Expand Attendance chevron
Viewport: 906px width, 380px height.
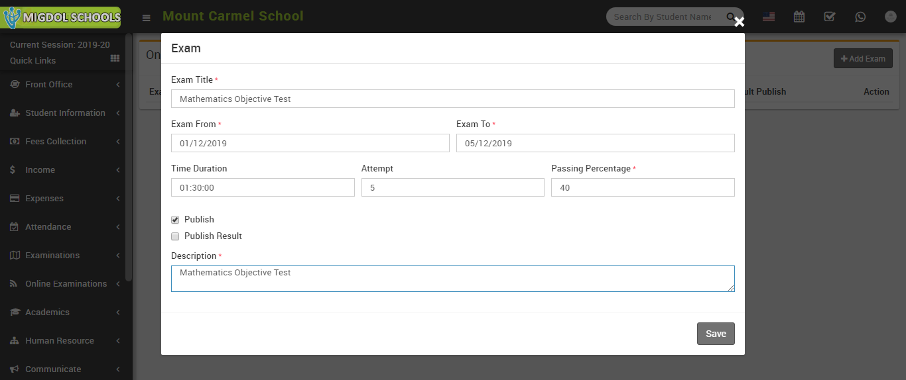117,227
